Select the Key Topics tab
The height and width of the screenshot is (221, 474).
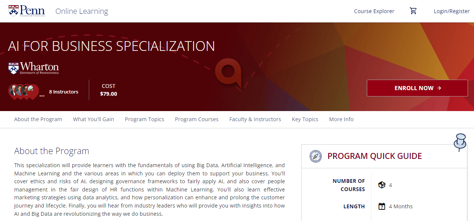pyautogui.click(x=305, y=119)
